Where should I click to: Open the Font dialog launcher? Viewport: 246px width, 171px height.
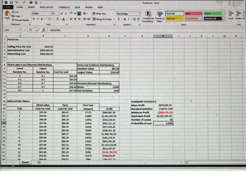(x=67, y=25)
